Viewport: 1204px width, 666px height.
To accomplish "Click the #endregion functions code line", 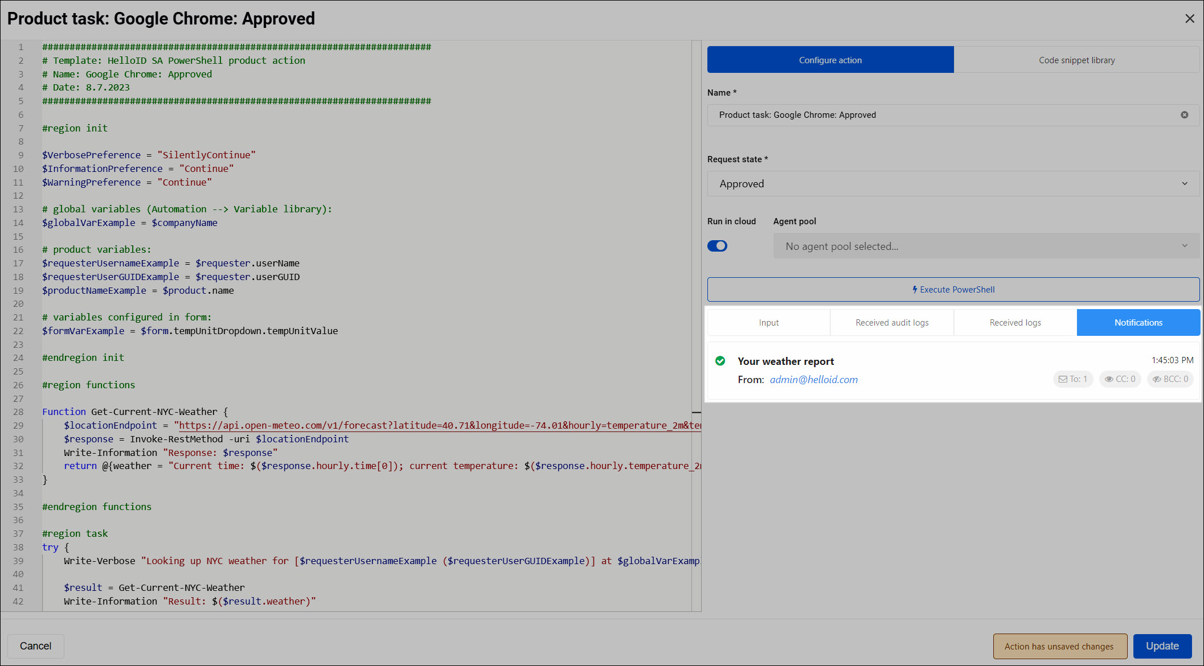I will (x=97, y=507).
